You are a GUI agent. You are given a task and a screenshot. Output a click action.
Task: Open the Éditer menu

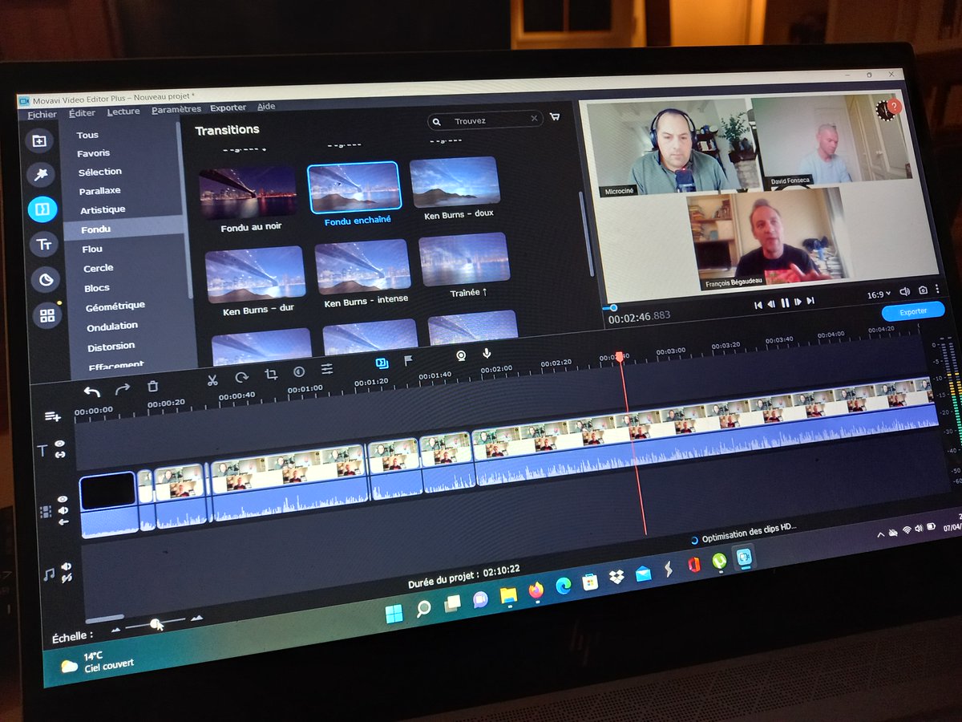[82, 113]
